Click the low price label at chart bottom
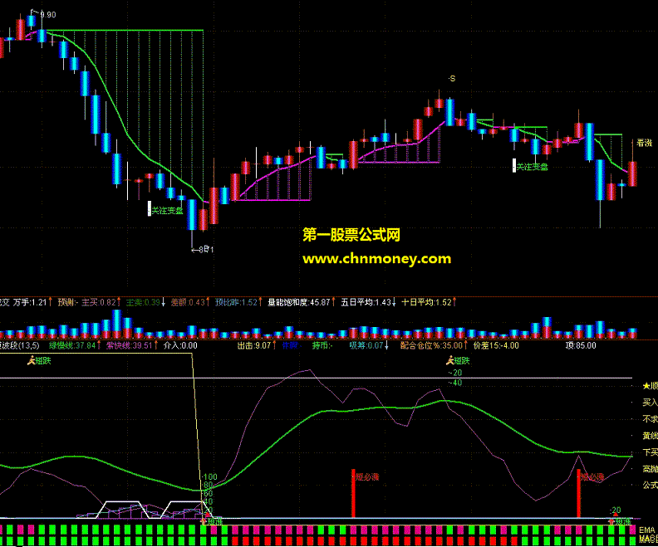This screenshot has height=547, width=658. [206, 250]
